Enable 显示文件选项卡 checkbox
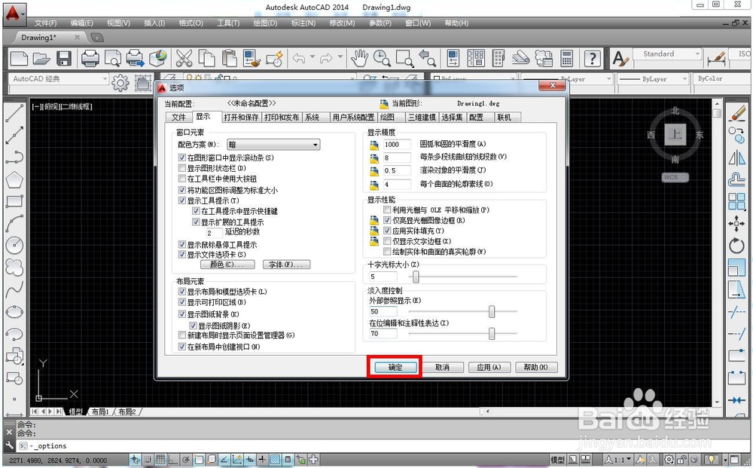 click(181, 254)
